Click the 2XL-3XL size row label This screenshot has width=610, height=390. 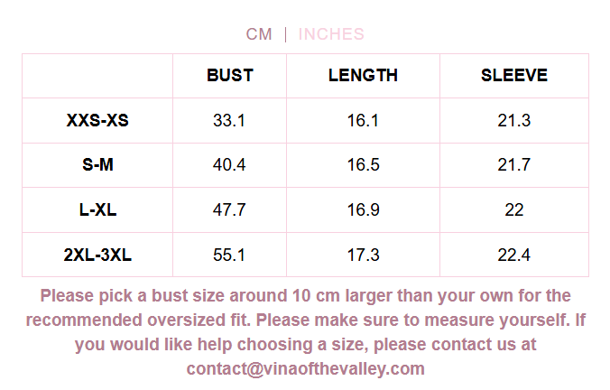97,255
